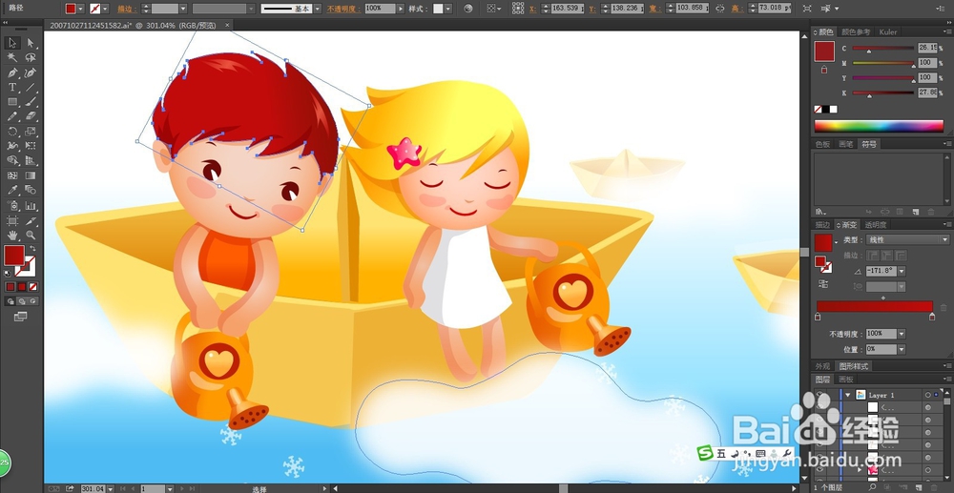Toggle the Draw Normal mode
Image resolution: width=954 pixels, height=493 pixels.
click(10, 301)
